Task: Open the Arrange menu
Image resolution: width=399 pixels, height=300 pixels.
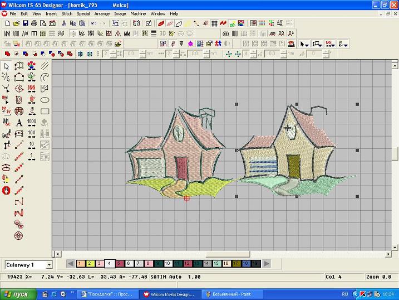Action: coord(102,13)
